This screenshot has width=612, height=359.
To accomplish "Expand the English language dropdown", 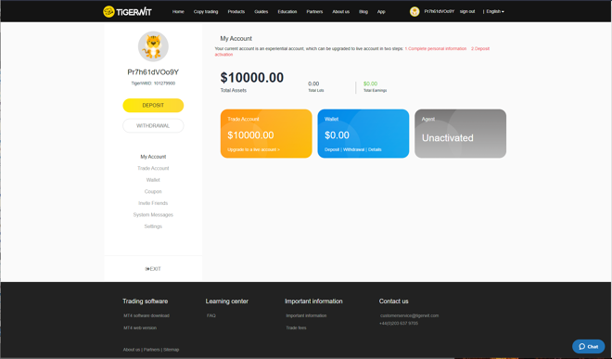I will (495, 12).
